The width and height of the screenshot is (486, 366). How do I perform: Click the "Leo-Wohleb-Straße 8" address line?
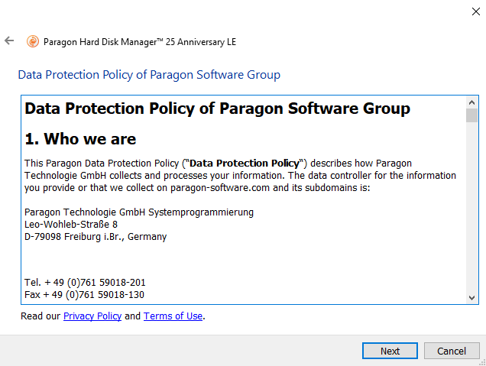tap(71, 224)
